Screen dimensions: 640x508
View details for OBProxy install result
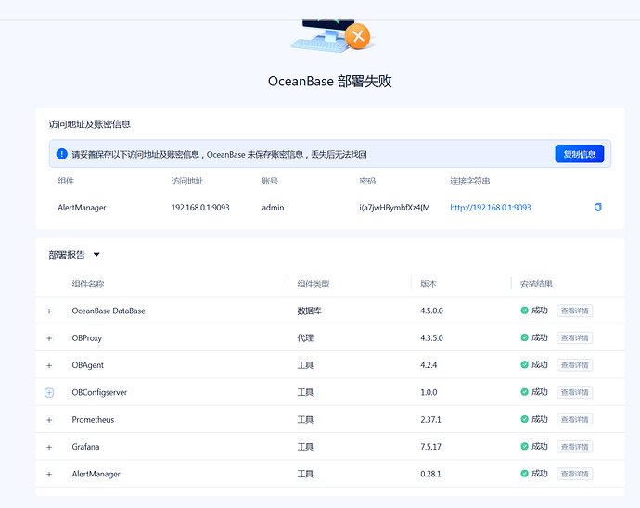[575, 337]
